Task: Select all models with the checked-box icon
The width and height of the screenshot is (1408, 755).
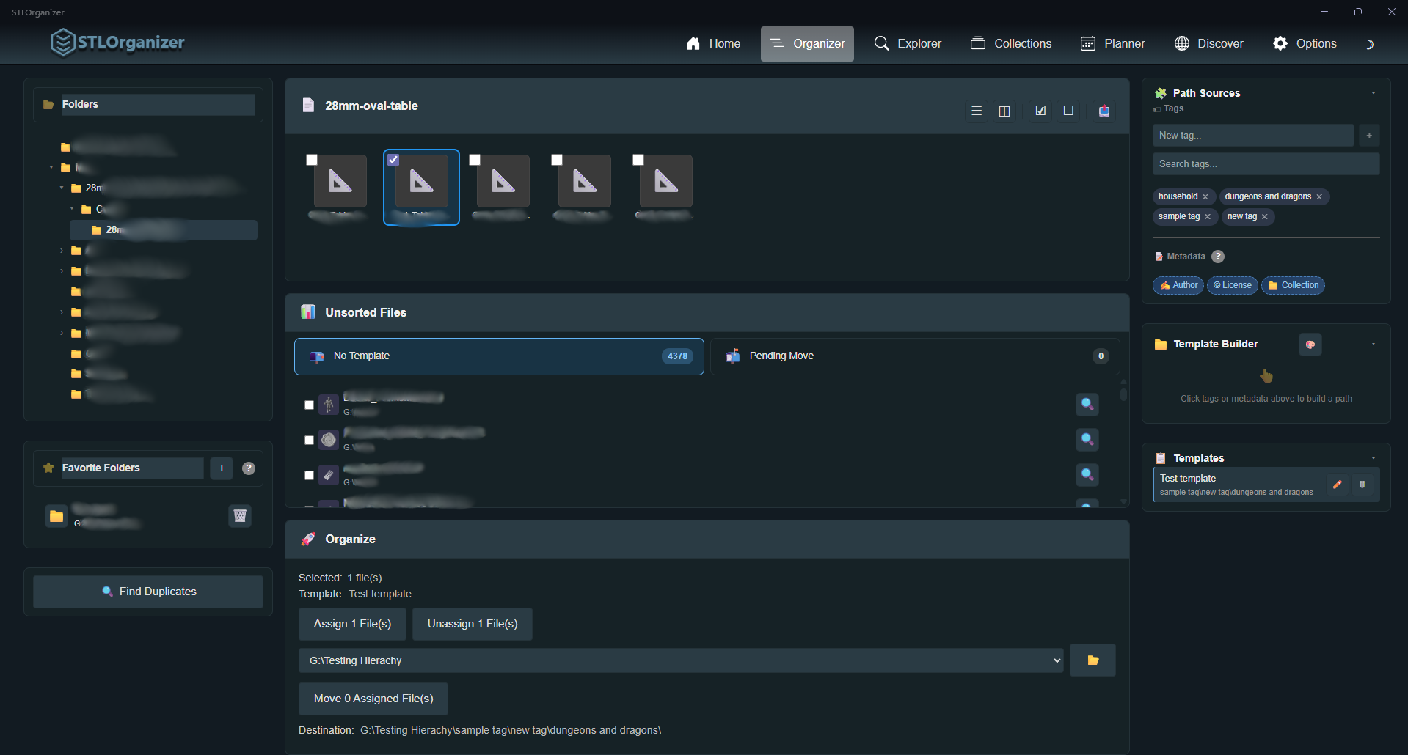Action: tap(1040, 111)
